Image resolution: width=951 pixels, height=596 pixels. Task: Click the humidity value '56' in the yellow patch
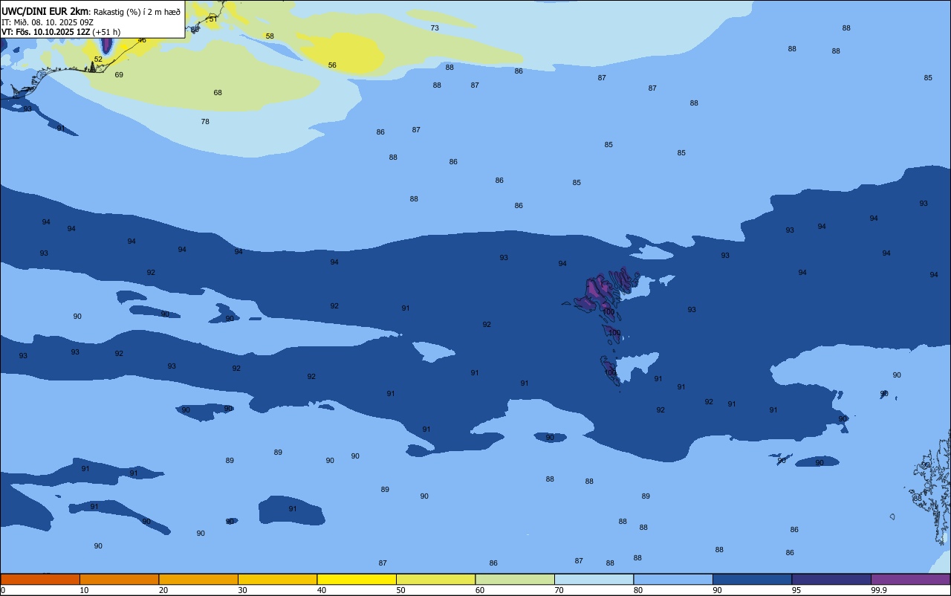[x=332, y=65]
